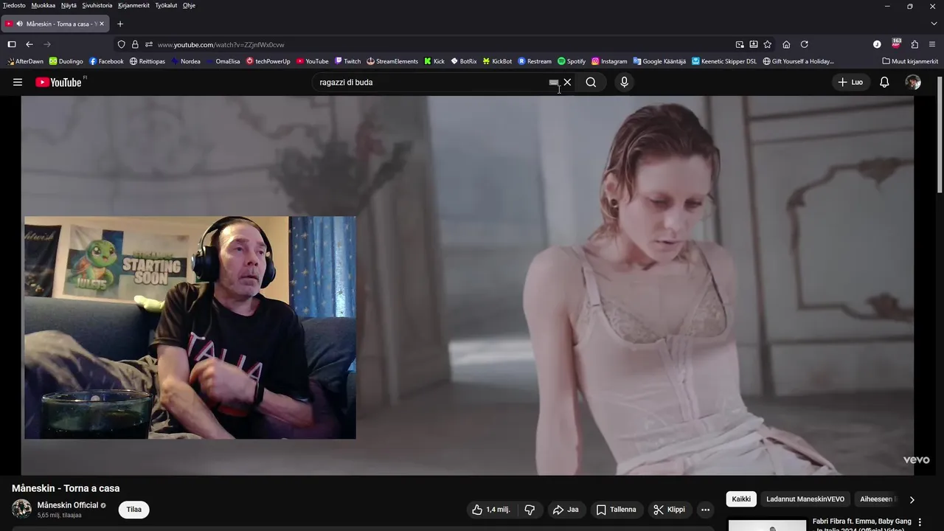This screenshot has height=531, width=944.
Task: Open the picture-in-picture icon in address bar
Action: click(x=740, y=44)
